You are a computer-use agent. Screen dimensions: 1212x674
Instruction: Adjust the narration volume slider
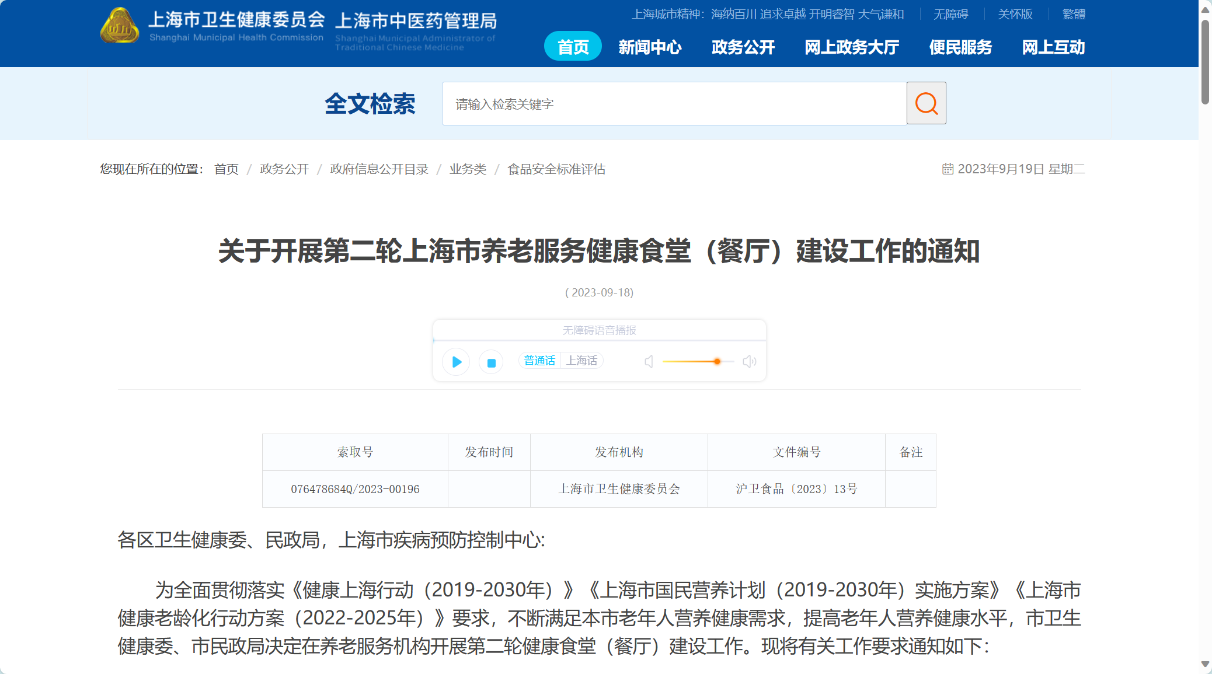click(717, 362)
